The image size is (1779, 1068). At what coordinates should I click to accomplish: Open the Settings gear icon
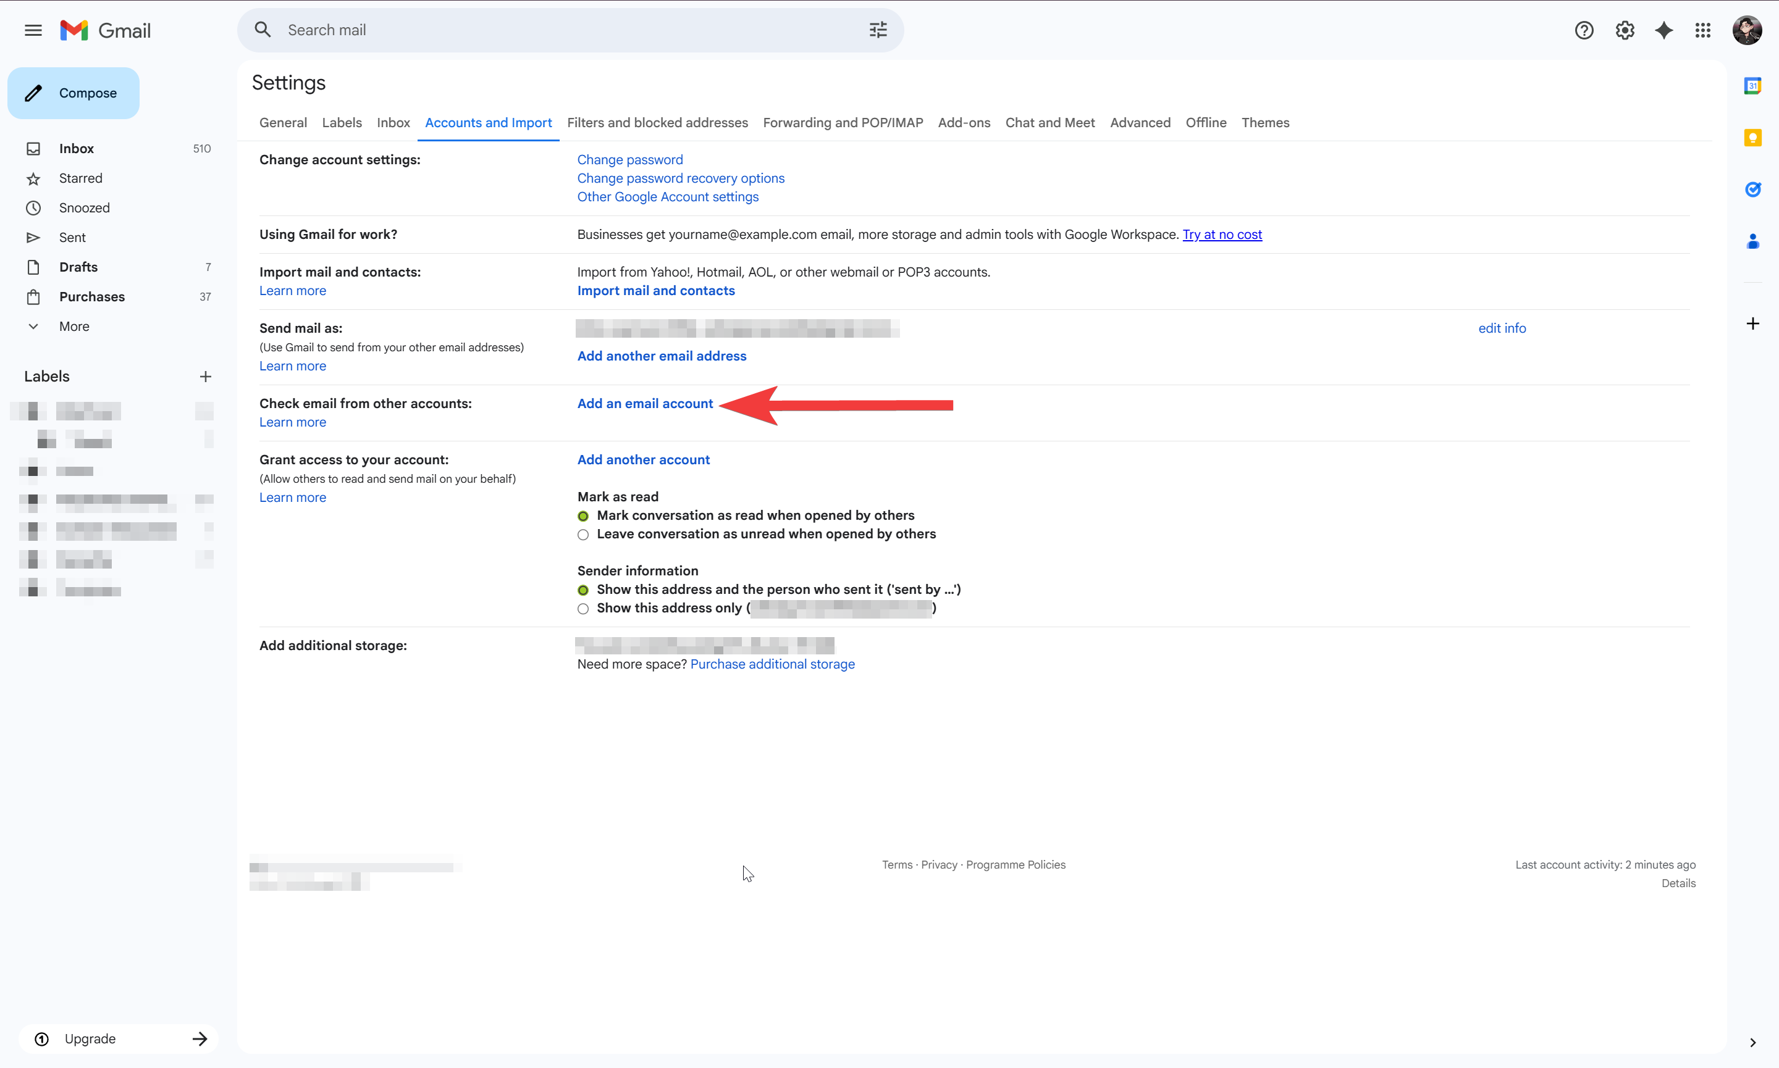pyautogui.click(x=1624, y=30)
